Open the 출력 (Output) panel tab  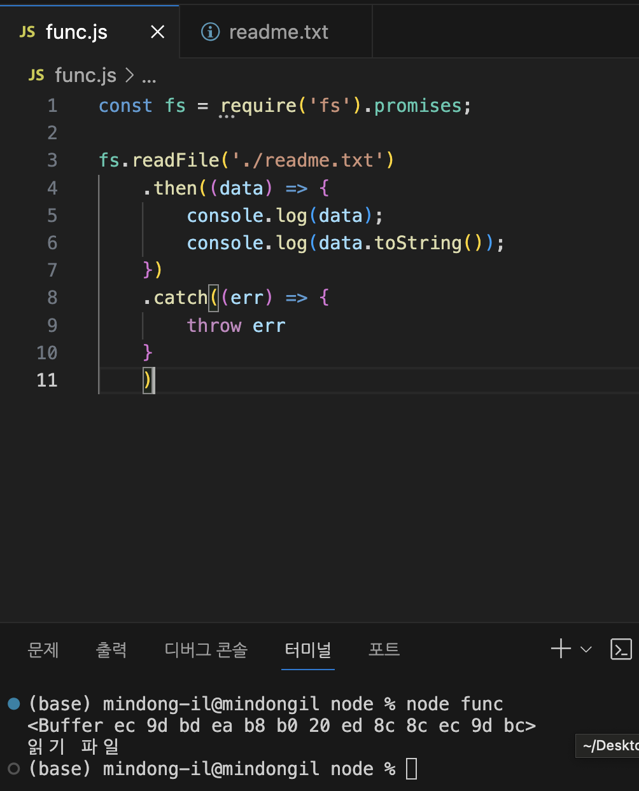tap(111, 649)
